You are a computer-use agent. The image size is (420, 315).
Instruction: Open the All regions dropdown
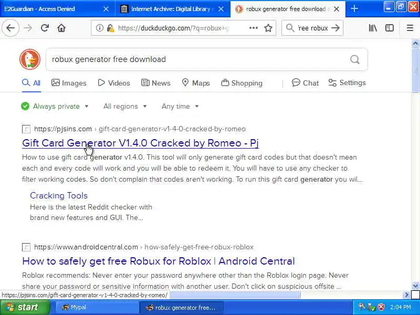(125, 107)
